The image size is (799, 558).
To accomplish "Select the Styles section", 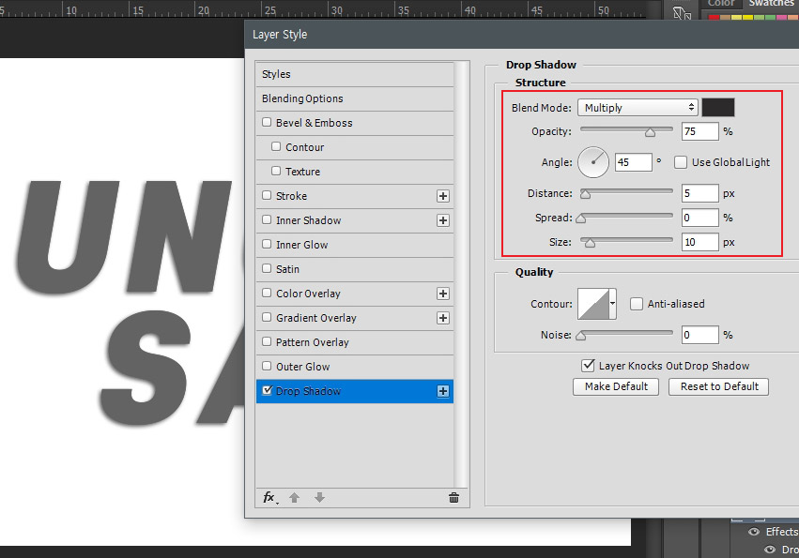I will pos(355,74).
